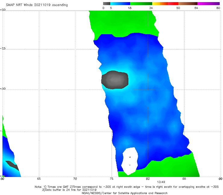Click the white data gap inside the swath
The width and height of the screenshot is (223, 195).
point(130,161)
